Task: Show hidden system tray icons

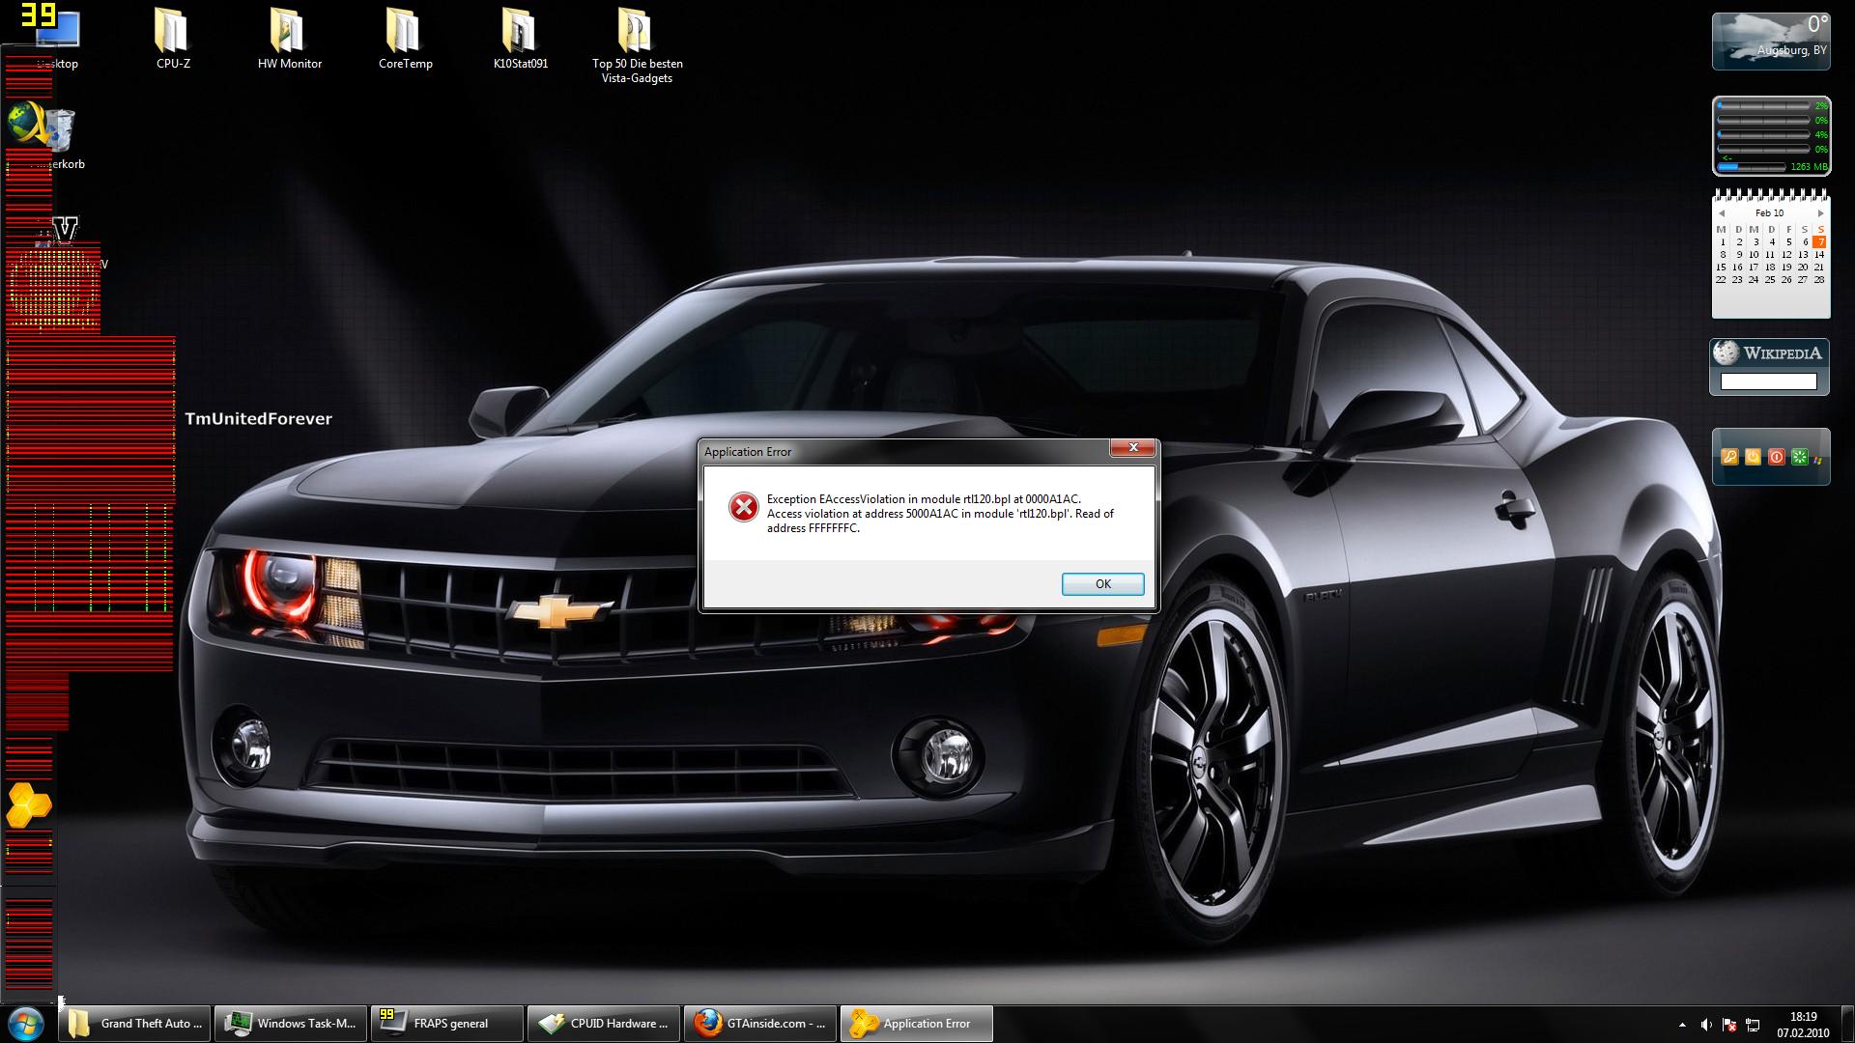Action: [x=1682, y=1024]
